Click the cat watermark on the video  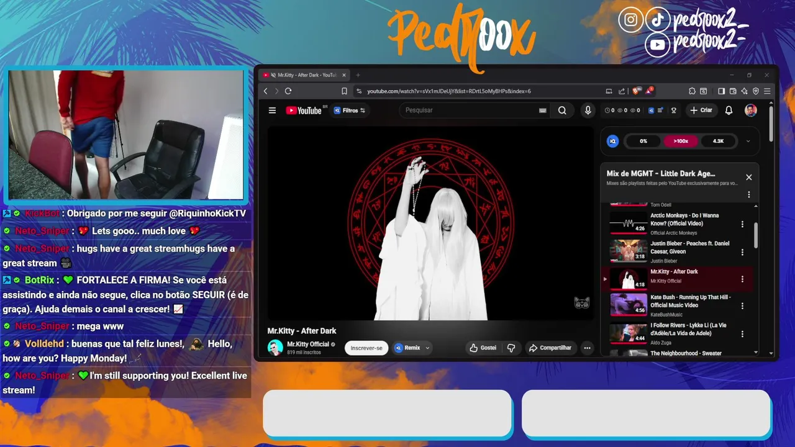581,303
